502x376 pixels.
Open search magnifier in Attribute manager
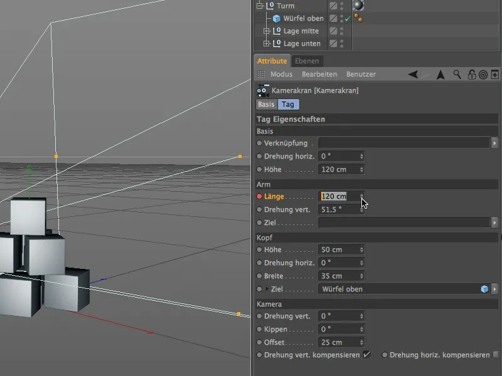(457, 75)
